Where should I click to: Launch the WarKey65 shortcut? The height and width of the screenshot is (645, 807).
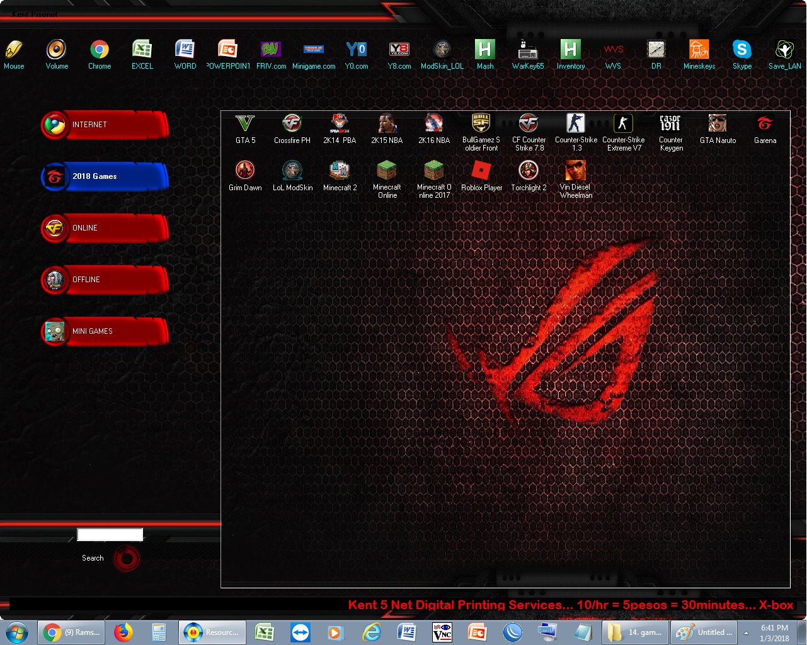[528, 54]
